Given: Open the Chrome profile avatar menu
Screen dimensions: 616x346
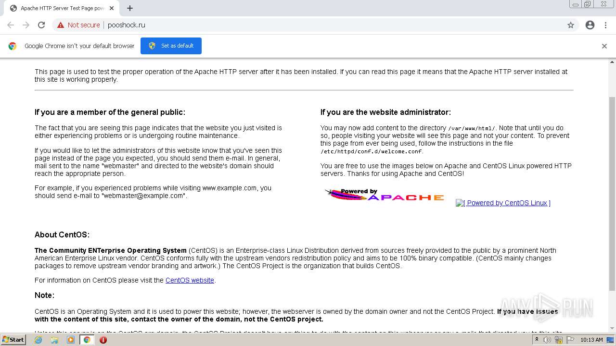Looking at the screenshot, I should (590, 25).
